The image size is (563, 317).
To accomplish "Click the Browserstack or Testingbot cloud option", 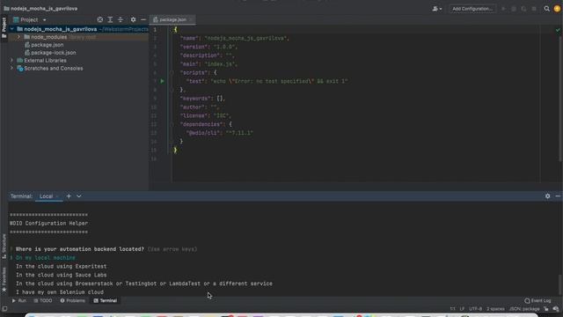I will click(x=144, y=284).
